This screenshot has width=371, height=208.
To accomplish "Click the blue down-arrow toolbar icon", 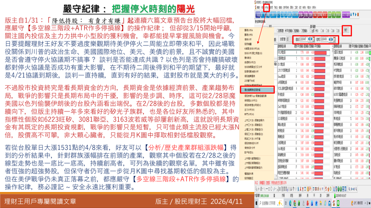I will click(353, 14).
